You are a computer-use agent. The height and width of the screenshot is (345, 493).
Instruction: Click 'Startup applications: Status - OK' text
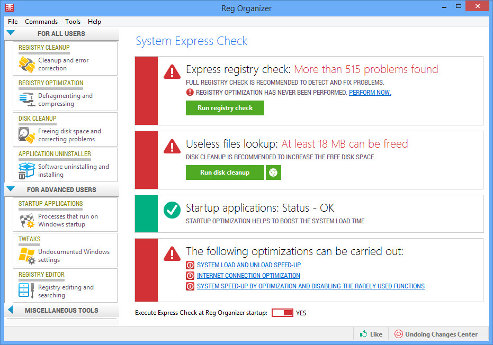pos(260,208)
